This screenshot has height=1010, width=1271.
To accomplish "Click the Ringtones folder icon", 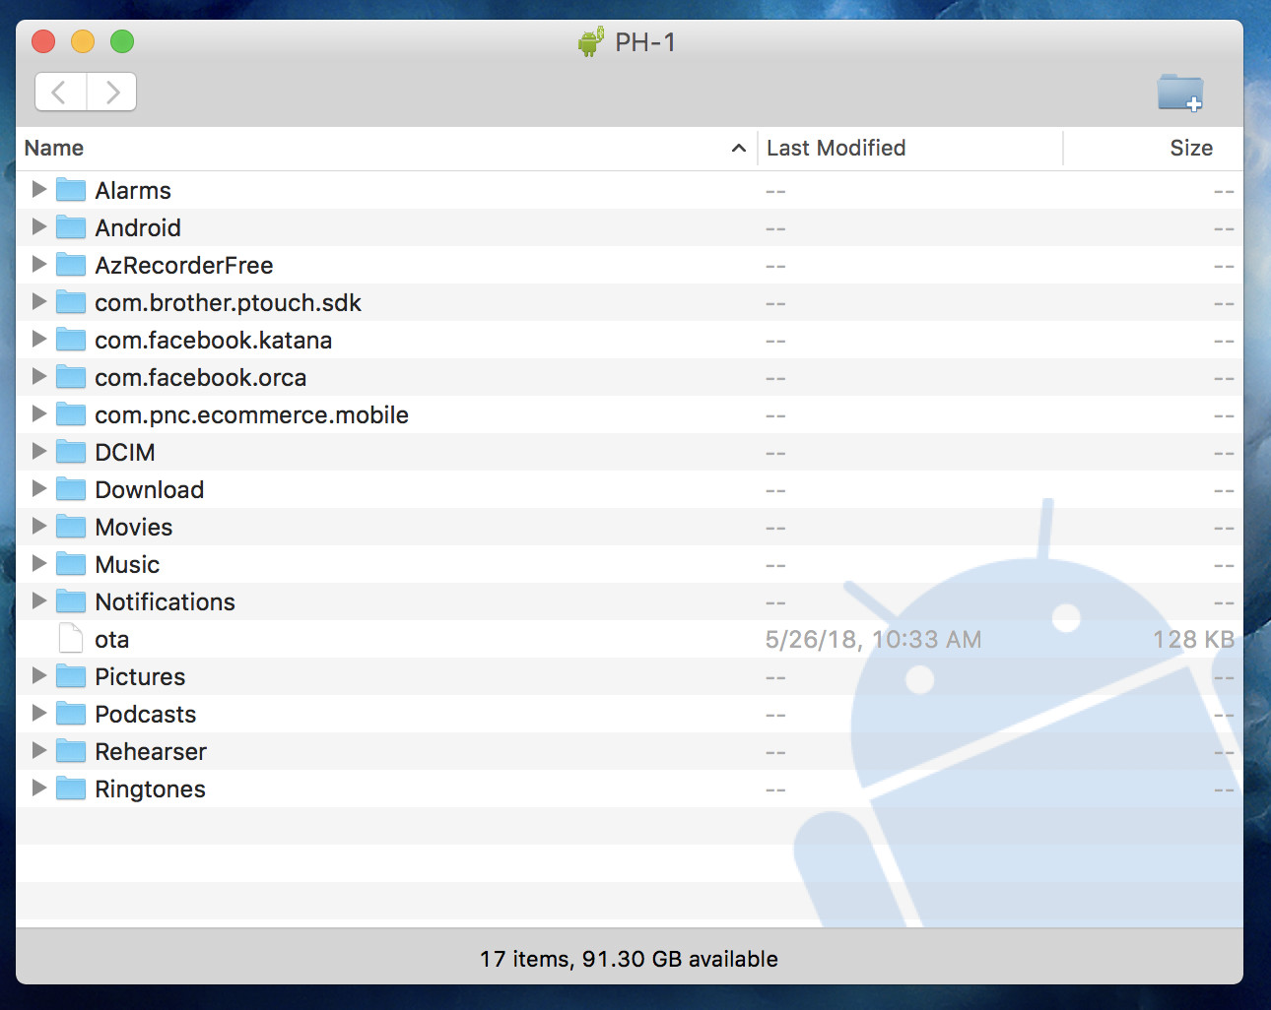I will [x=71, y=788].
